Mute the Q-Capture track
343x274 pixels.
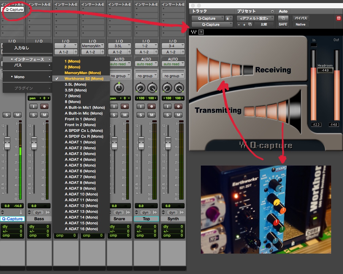18,115
